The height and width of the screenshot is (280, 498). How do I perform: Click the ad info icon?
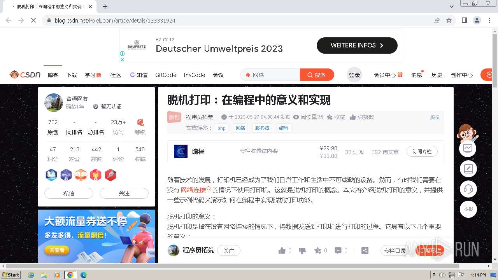pos(122,54)
